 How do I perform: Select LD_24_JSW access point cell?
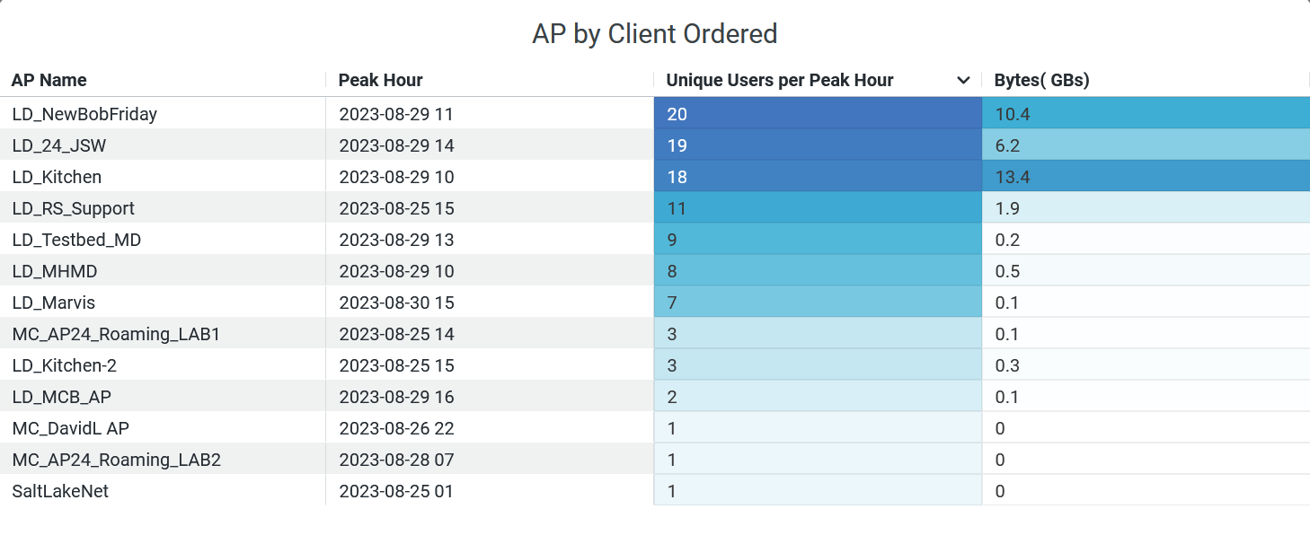[59, 145]
